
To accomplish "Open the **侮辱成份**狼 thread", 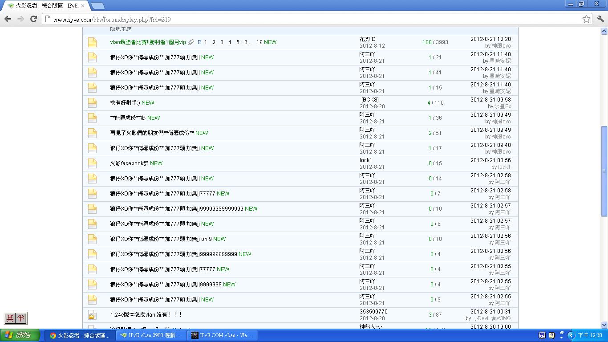I will 128,118.
